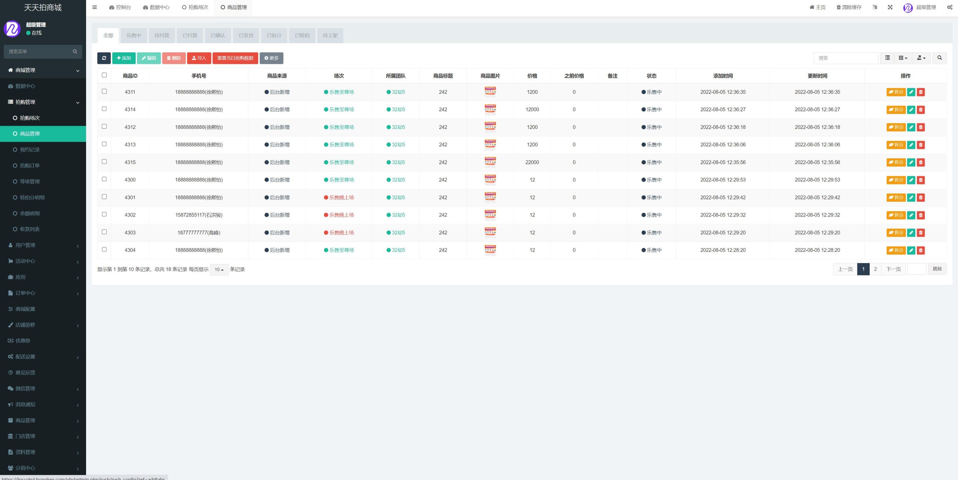Switch to the 待上架 tab
This screenshot has width=958, height=480.
[330, 35]
